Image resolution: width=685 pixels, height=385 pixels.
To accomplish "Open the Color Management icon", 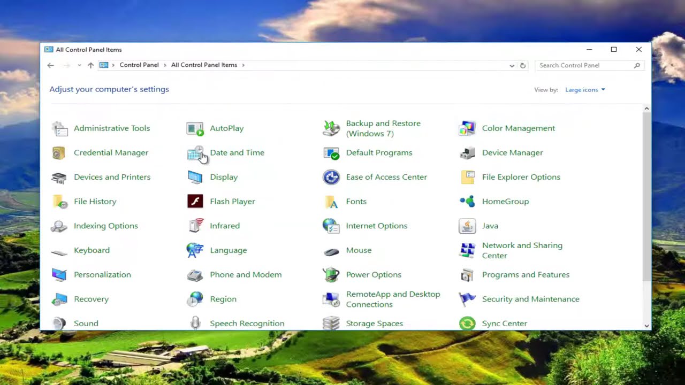I will point(467,128).
